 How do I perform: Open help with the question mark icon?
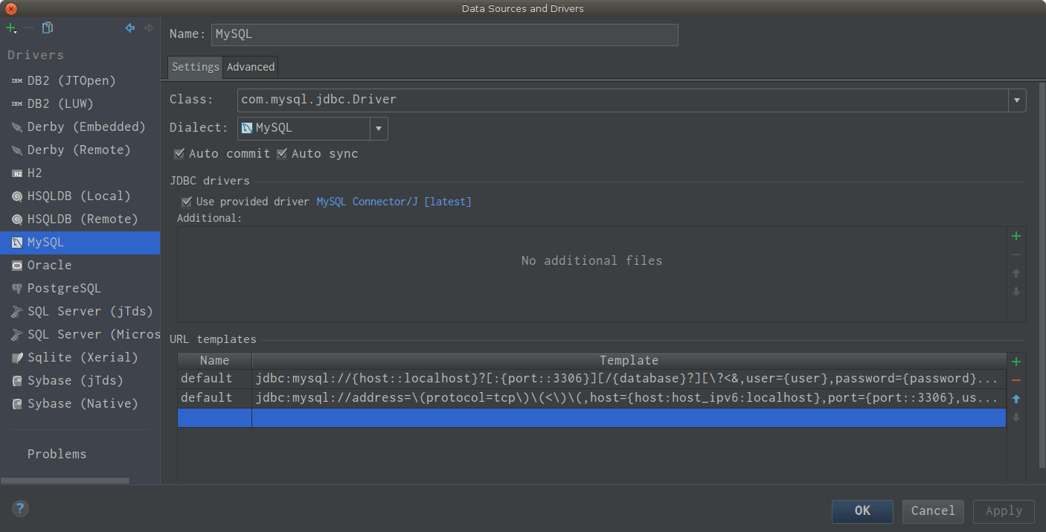[x=20, y=509]
